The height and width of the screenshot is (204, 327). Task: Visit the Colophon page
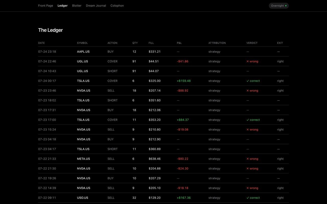pos(117,6)
